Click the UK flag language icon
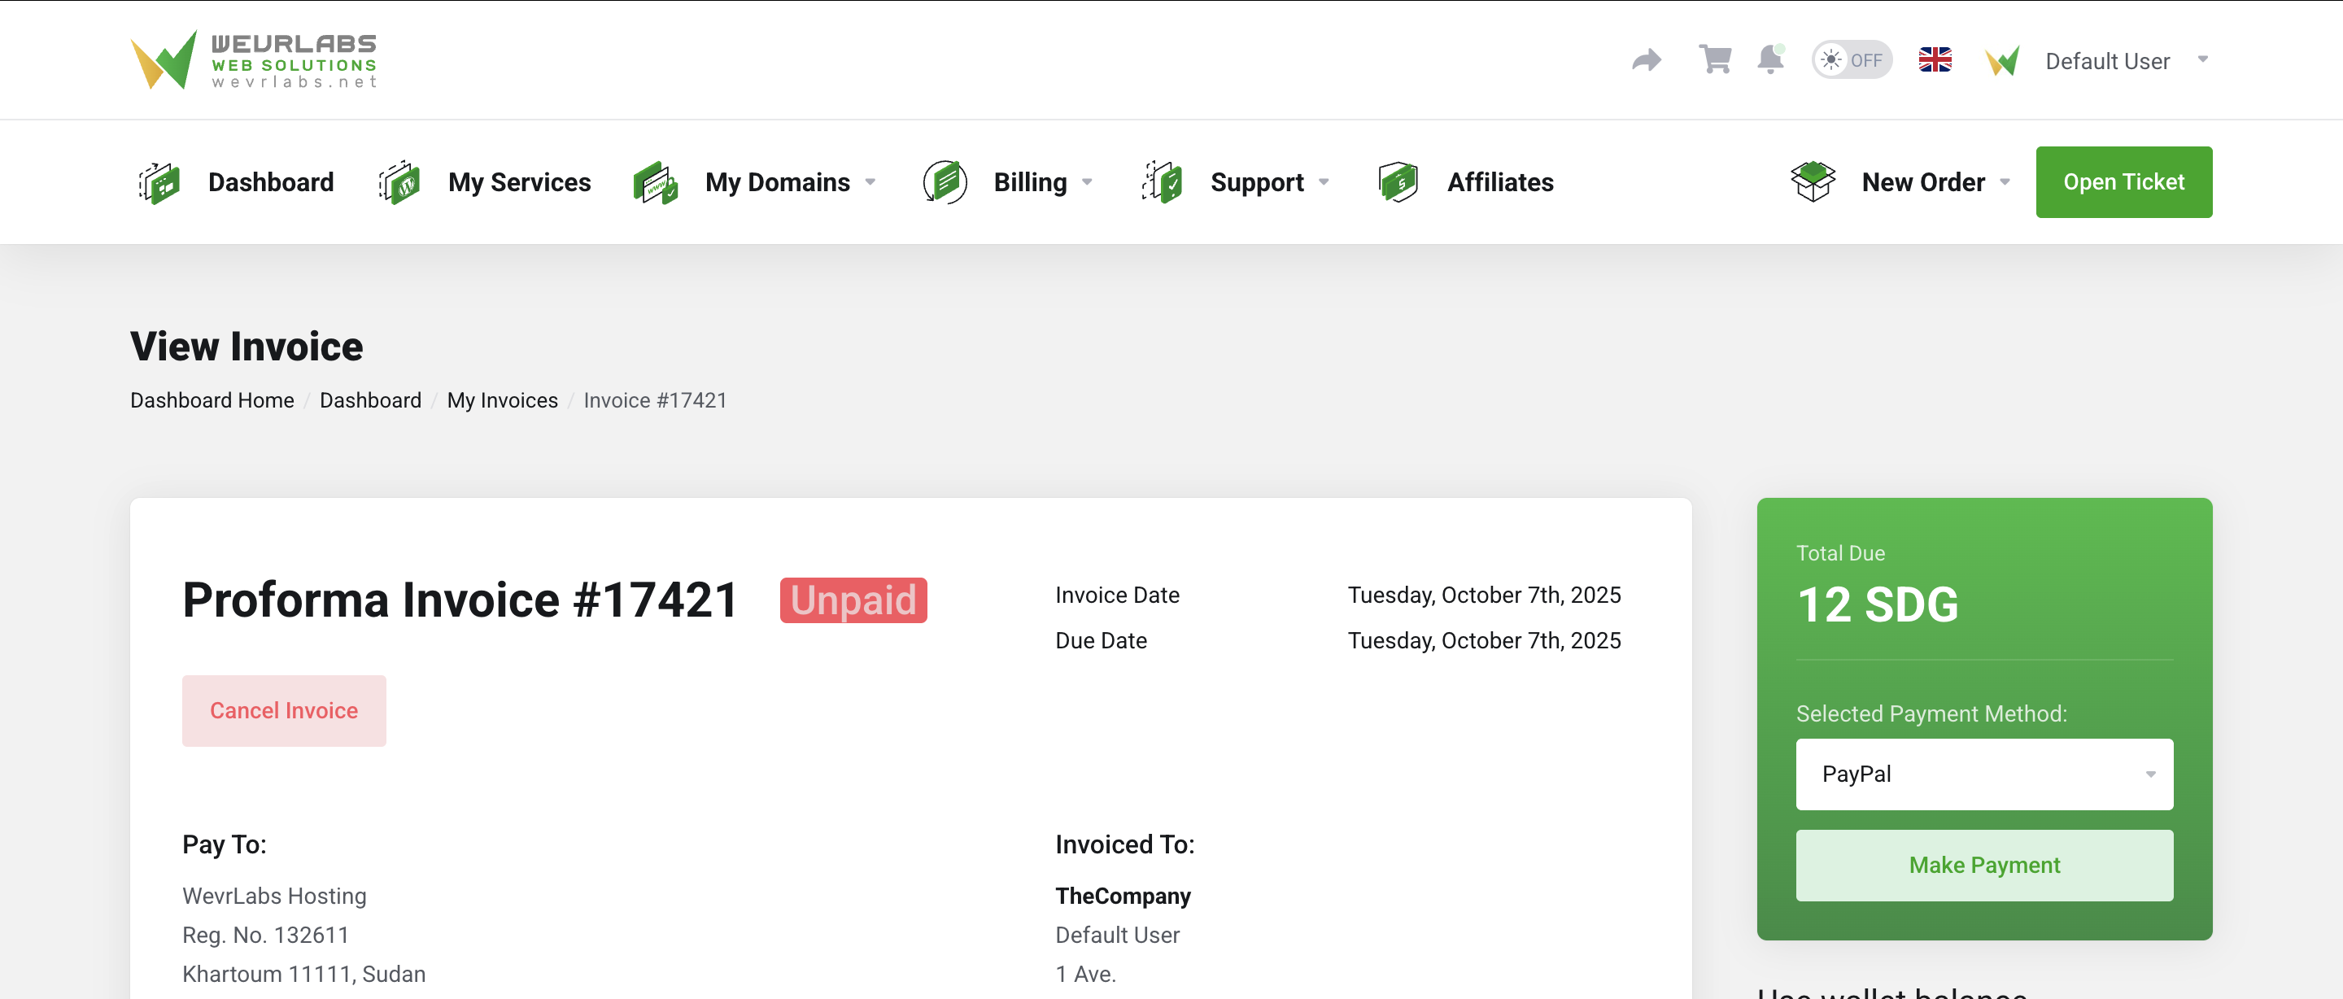 [x=1935, y=60]
